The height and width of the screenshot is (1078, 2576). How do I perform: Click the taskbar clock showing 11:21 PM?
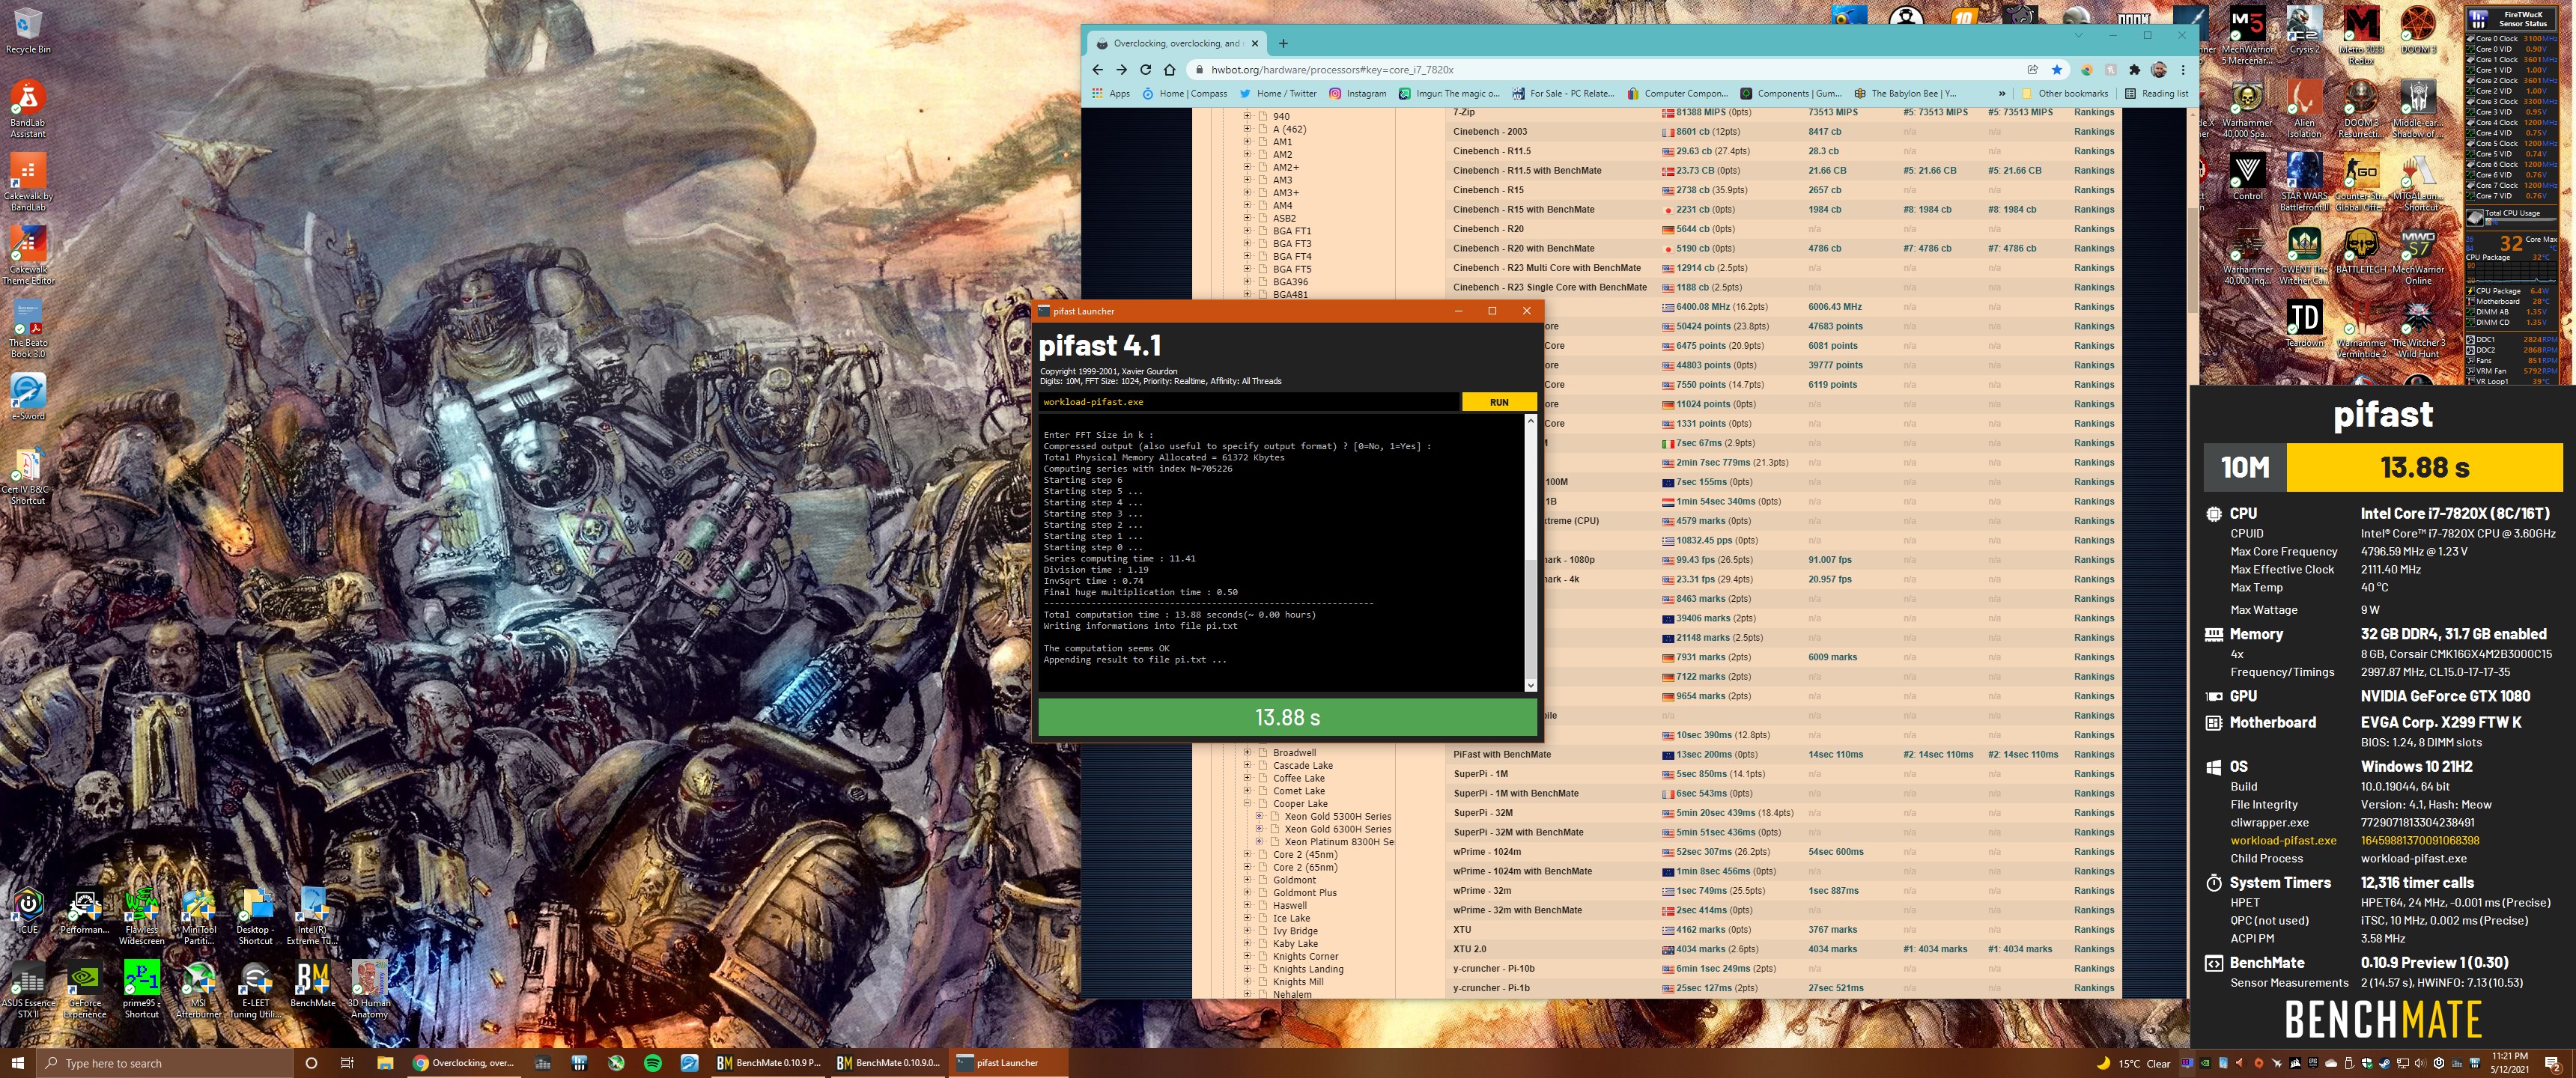click(x=2509, y=1063)
